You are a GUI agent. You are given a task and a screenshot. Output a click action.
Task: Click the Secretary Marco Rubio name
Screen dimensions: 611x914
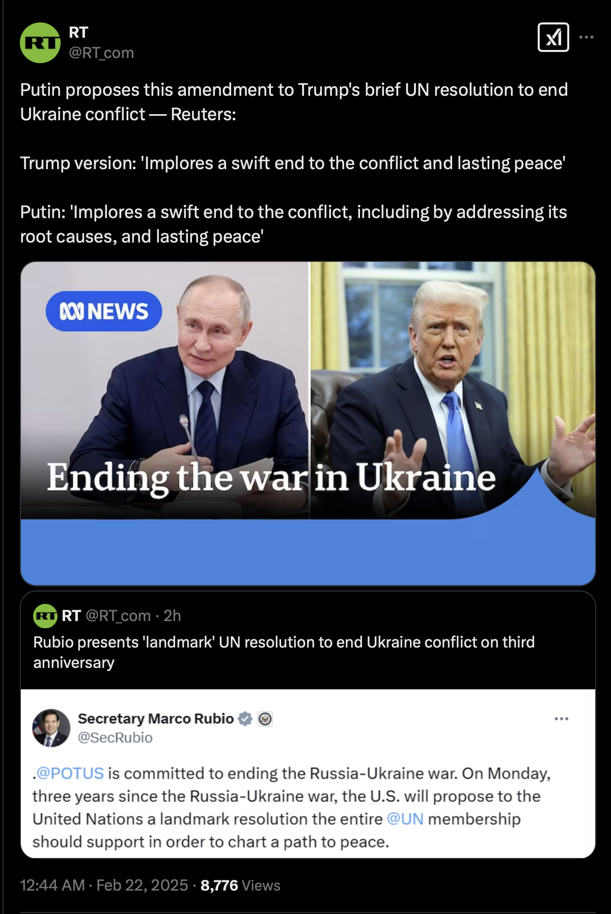click(156, 718)
